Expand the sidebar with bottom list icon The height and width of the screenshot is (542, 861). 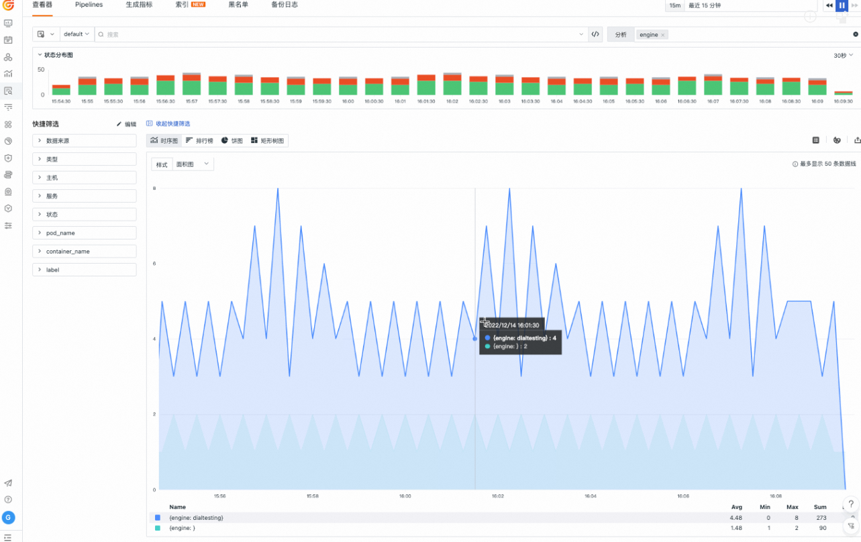click(x=8, y=537)
